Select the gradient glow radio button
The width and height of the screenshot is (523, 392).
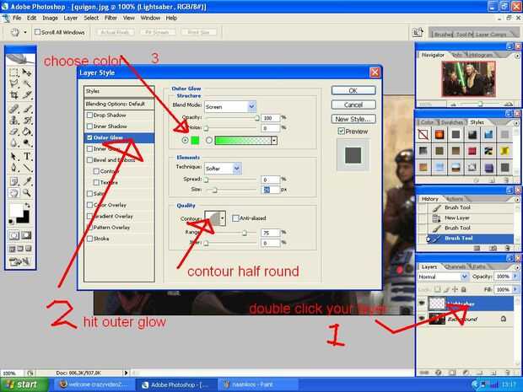tap(209, 140)
